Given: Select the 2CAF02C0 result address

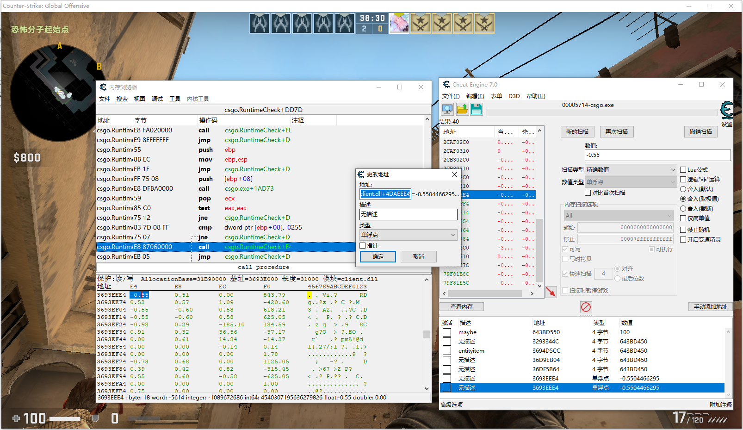Looking at the screenshot, I should coord(456,143).
